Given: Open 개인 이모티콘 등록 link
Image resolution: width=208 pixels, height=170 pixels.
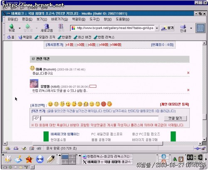Looking at the screenshot, I should click(x=174, y=104).
